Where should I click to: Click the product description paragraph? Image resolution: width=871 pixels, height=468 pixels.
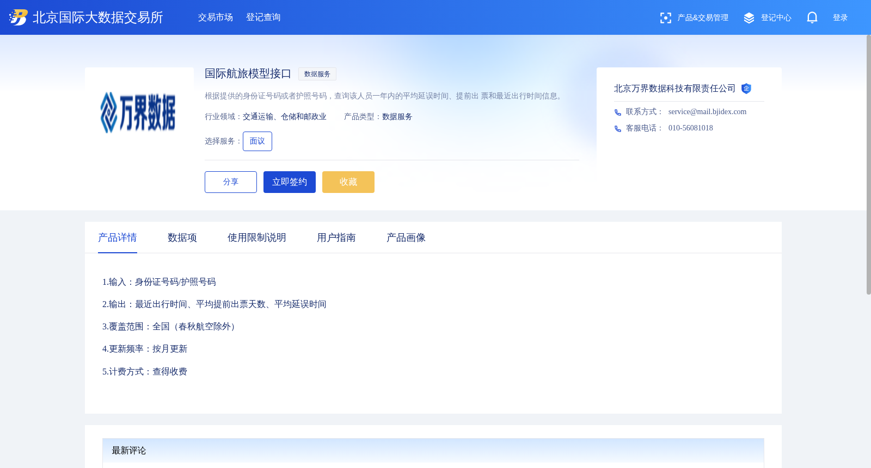[384, 96]
